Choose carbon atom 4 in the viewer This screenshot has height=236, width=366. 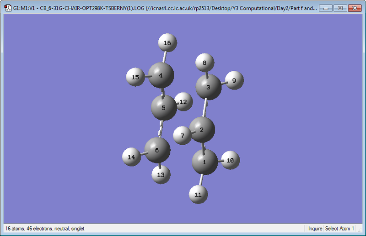[x=161, y=75]
